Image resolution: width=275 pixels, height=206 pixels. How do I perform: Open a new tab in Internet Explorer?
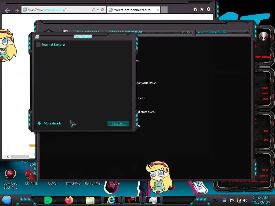click(x=164, y=10)
